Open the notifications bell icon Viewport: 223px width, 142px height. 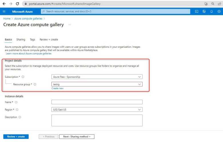212,11
